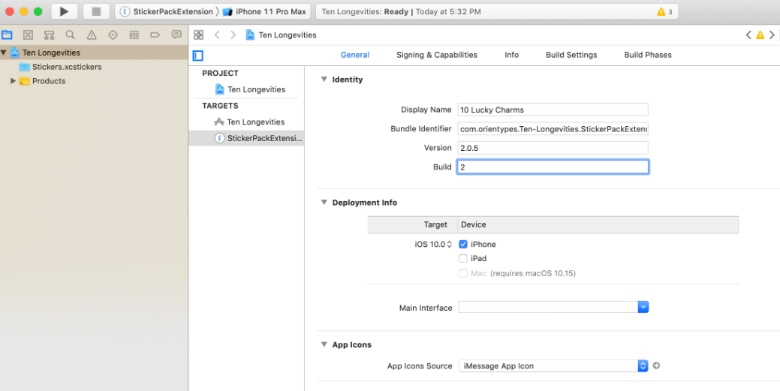The width and height of the screenshot is (780, 391).
Task: Enable the iPad device checkbox
Action: coord(463,258)
